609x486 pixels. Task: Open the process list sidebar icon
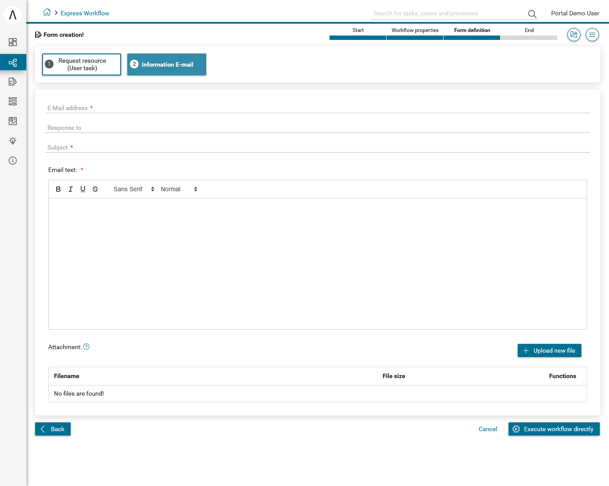(13, 63)
